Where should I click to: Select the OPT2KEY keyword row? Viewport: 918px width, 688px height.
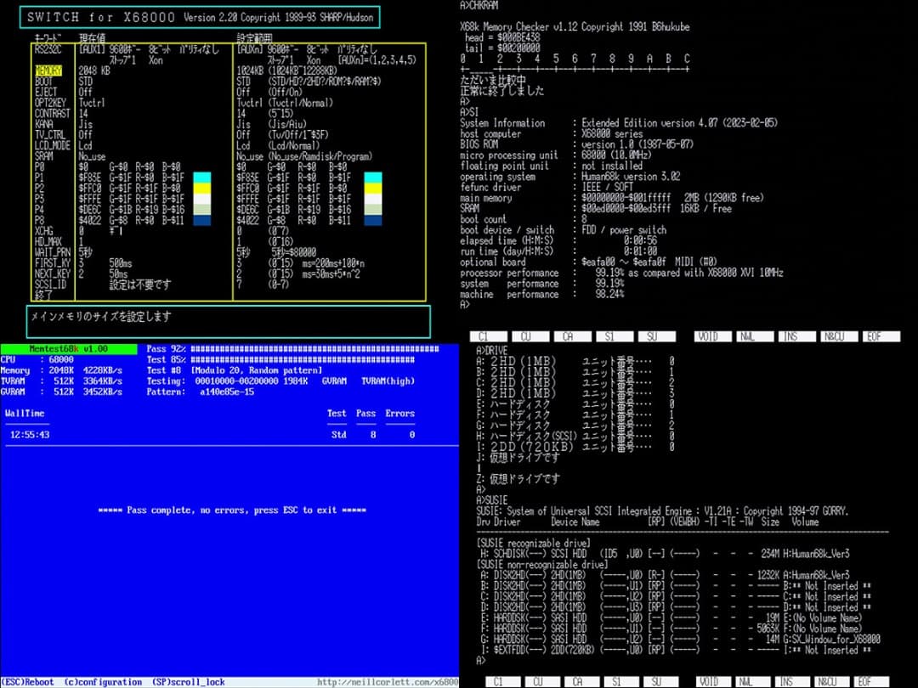pos(50,103)
